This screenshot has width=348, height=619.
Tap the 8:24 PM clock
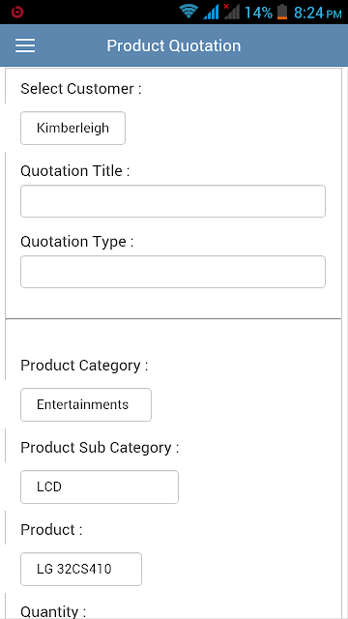pyautogui.click(x=318, y=13)
